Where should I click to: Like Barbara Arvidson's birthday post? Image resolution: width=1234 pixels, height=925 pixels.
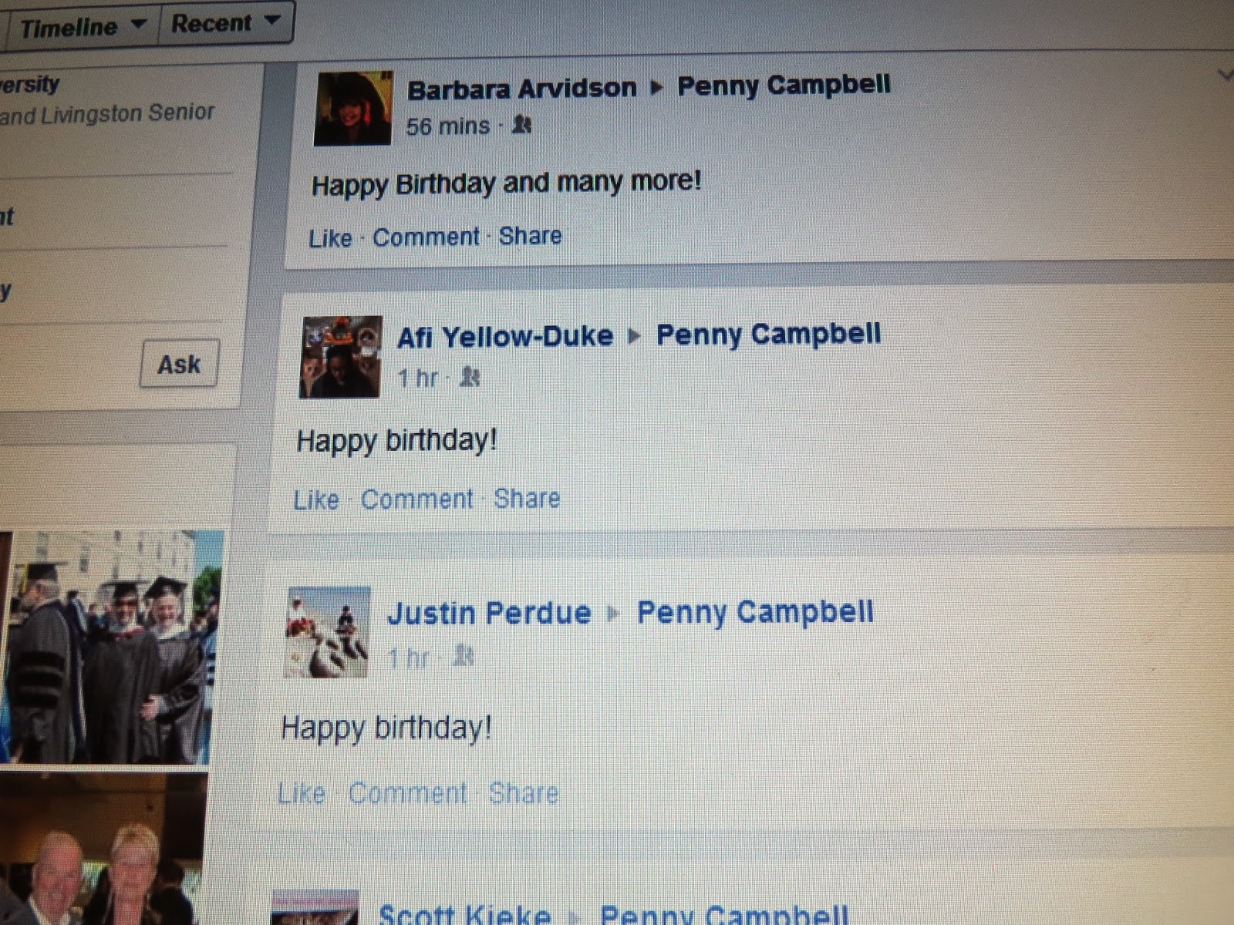pos(330,238)
